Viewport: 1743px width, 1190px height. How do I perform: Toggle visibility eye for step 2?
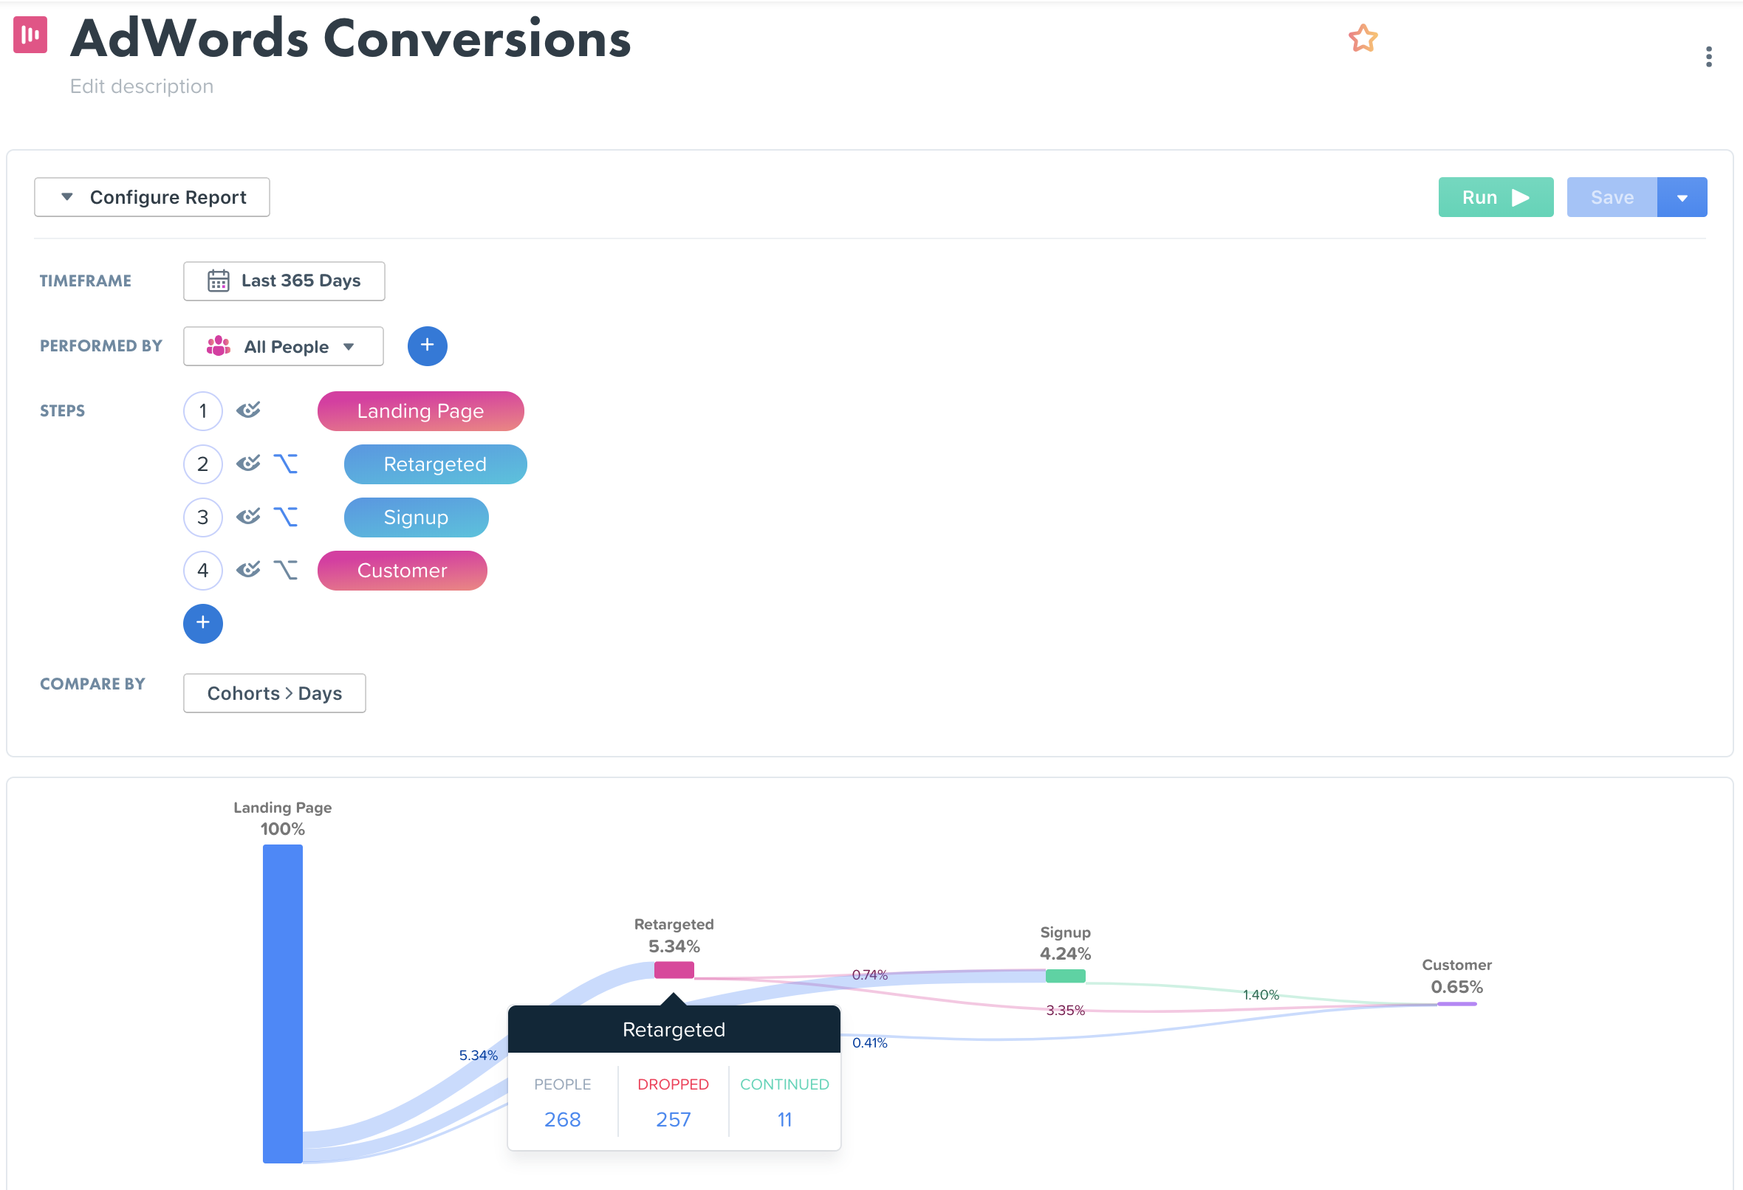pos(248,464)
